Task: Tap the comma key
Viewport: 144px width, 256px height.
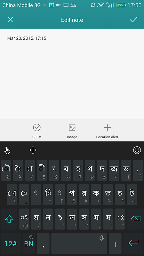Action: coord(43,244)
